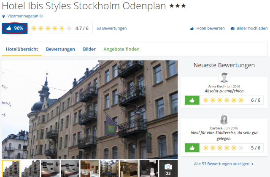The image size is (270, 177).
Task: Switch to the Bewertungen tab
Action: [60, 49]
